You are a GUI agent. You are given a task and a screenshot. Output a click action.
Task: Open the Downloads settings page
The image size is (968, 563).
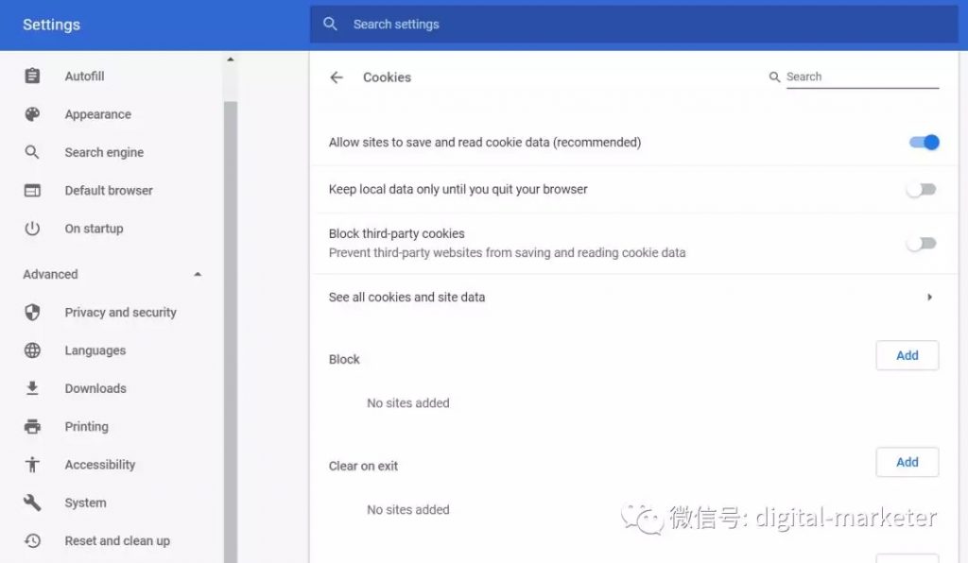click(x=95, y=388)
